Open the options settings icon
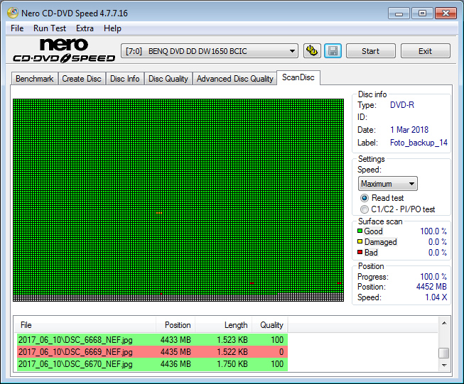The height and width of the screenshot is (384, 464). pyautogui.click(x=312, y=51)
